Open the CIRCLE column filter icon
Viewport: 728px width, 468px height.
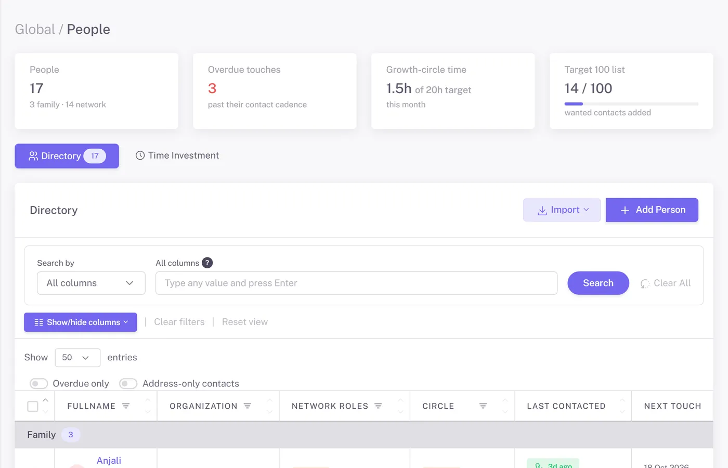click(x=483, y=406)
